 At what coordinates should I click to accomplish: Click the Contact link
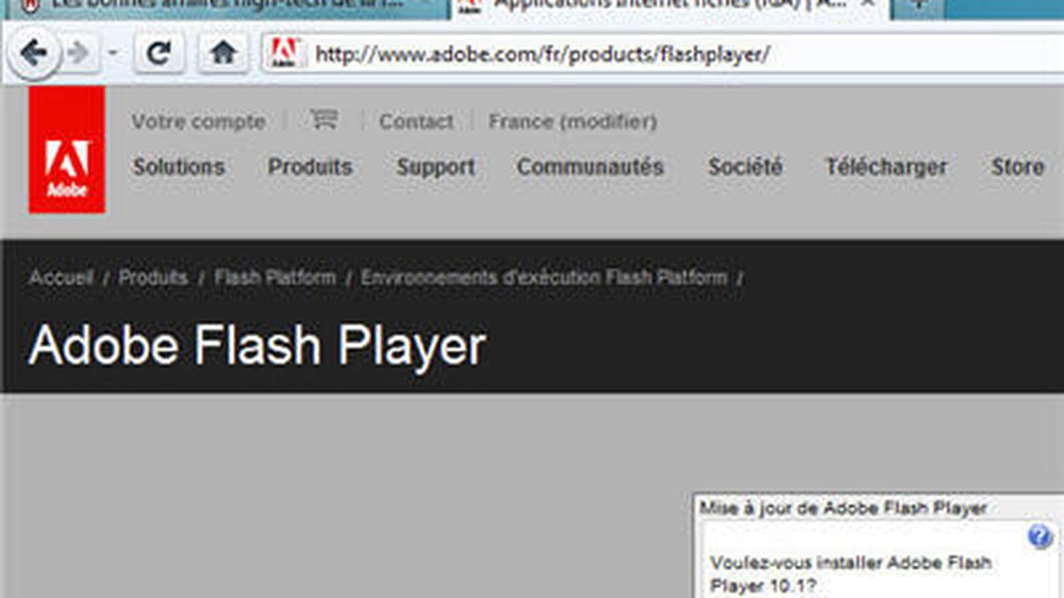click(x=416, y=122)
